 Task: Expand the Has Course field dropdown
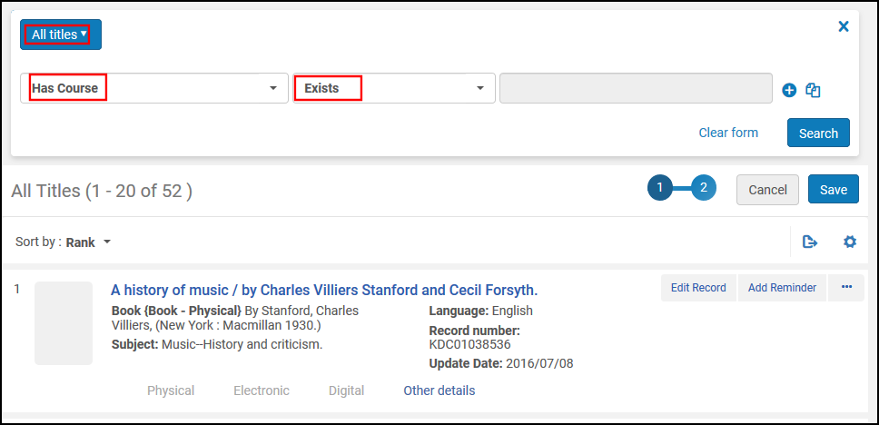point(153,89)
